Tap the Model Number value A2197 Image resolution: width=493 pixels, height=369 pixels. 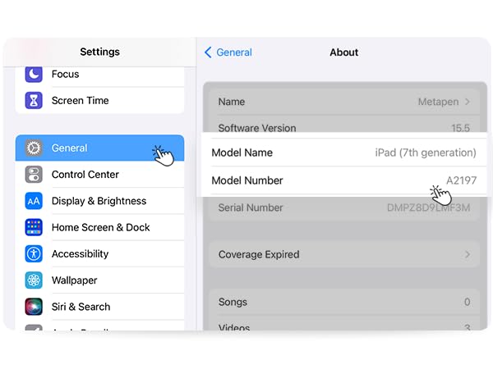pos(461,180)
